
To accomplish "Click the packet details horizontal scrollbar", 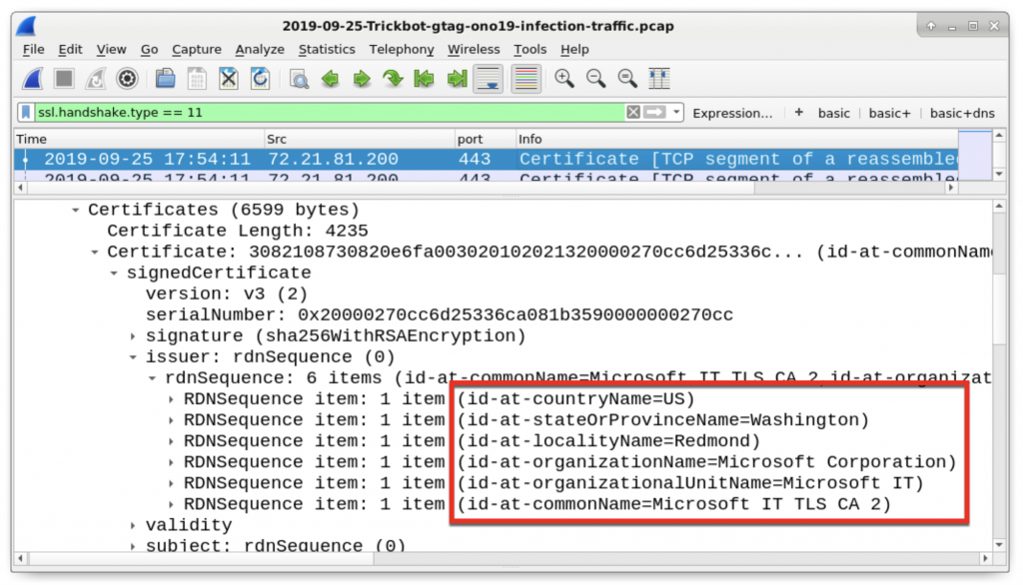I will click(x=503, y=559).
